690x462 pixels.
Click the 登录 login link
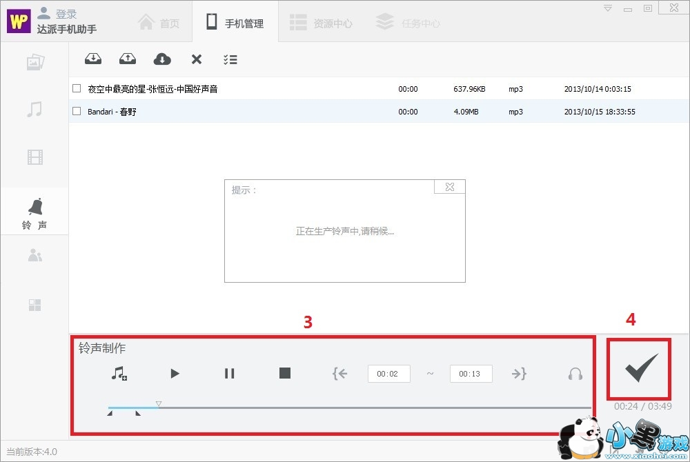tap(57, 14)
